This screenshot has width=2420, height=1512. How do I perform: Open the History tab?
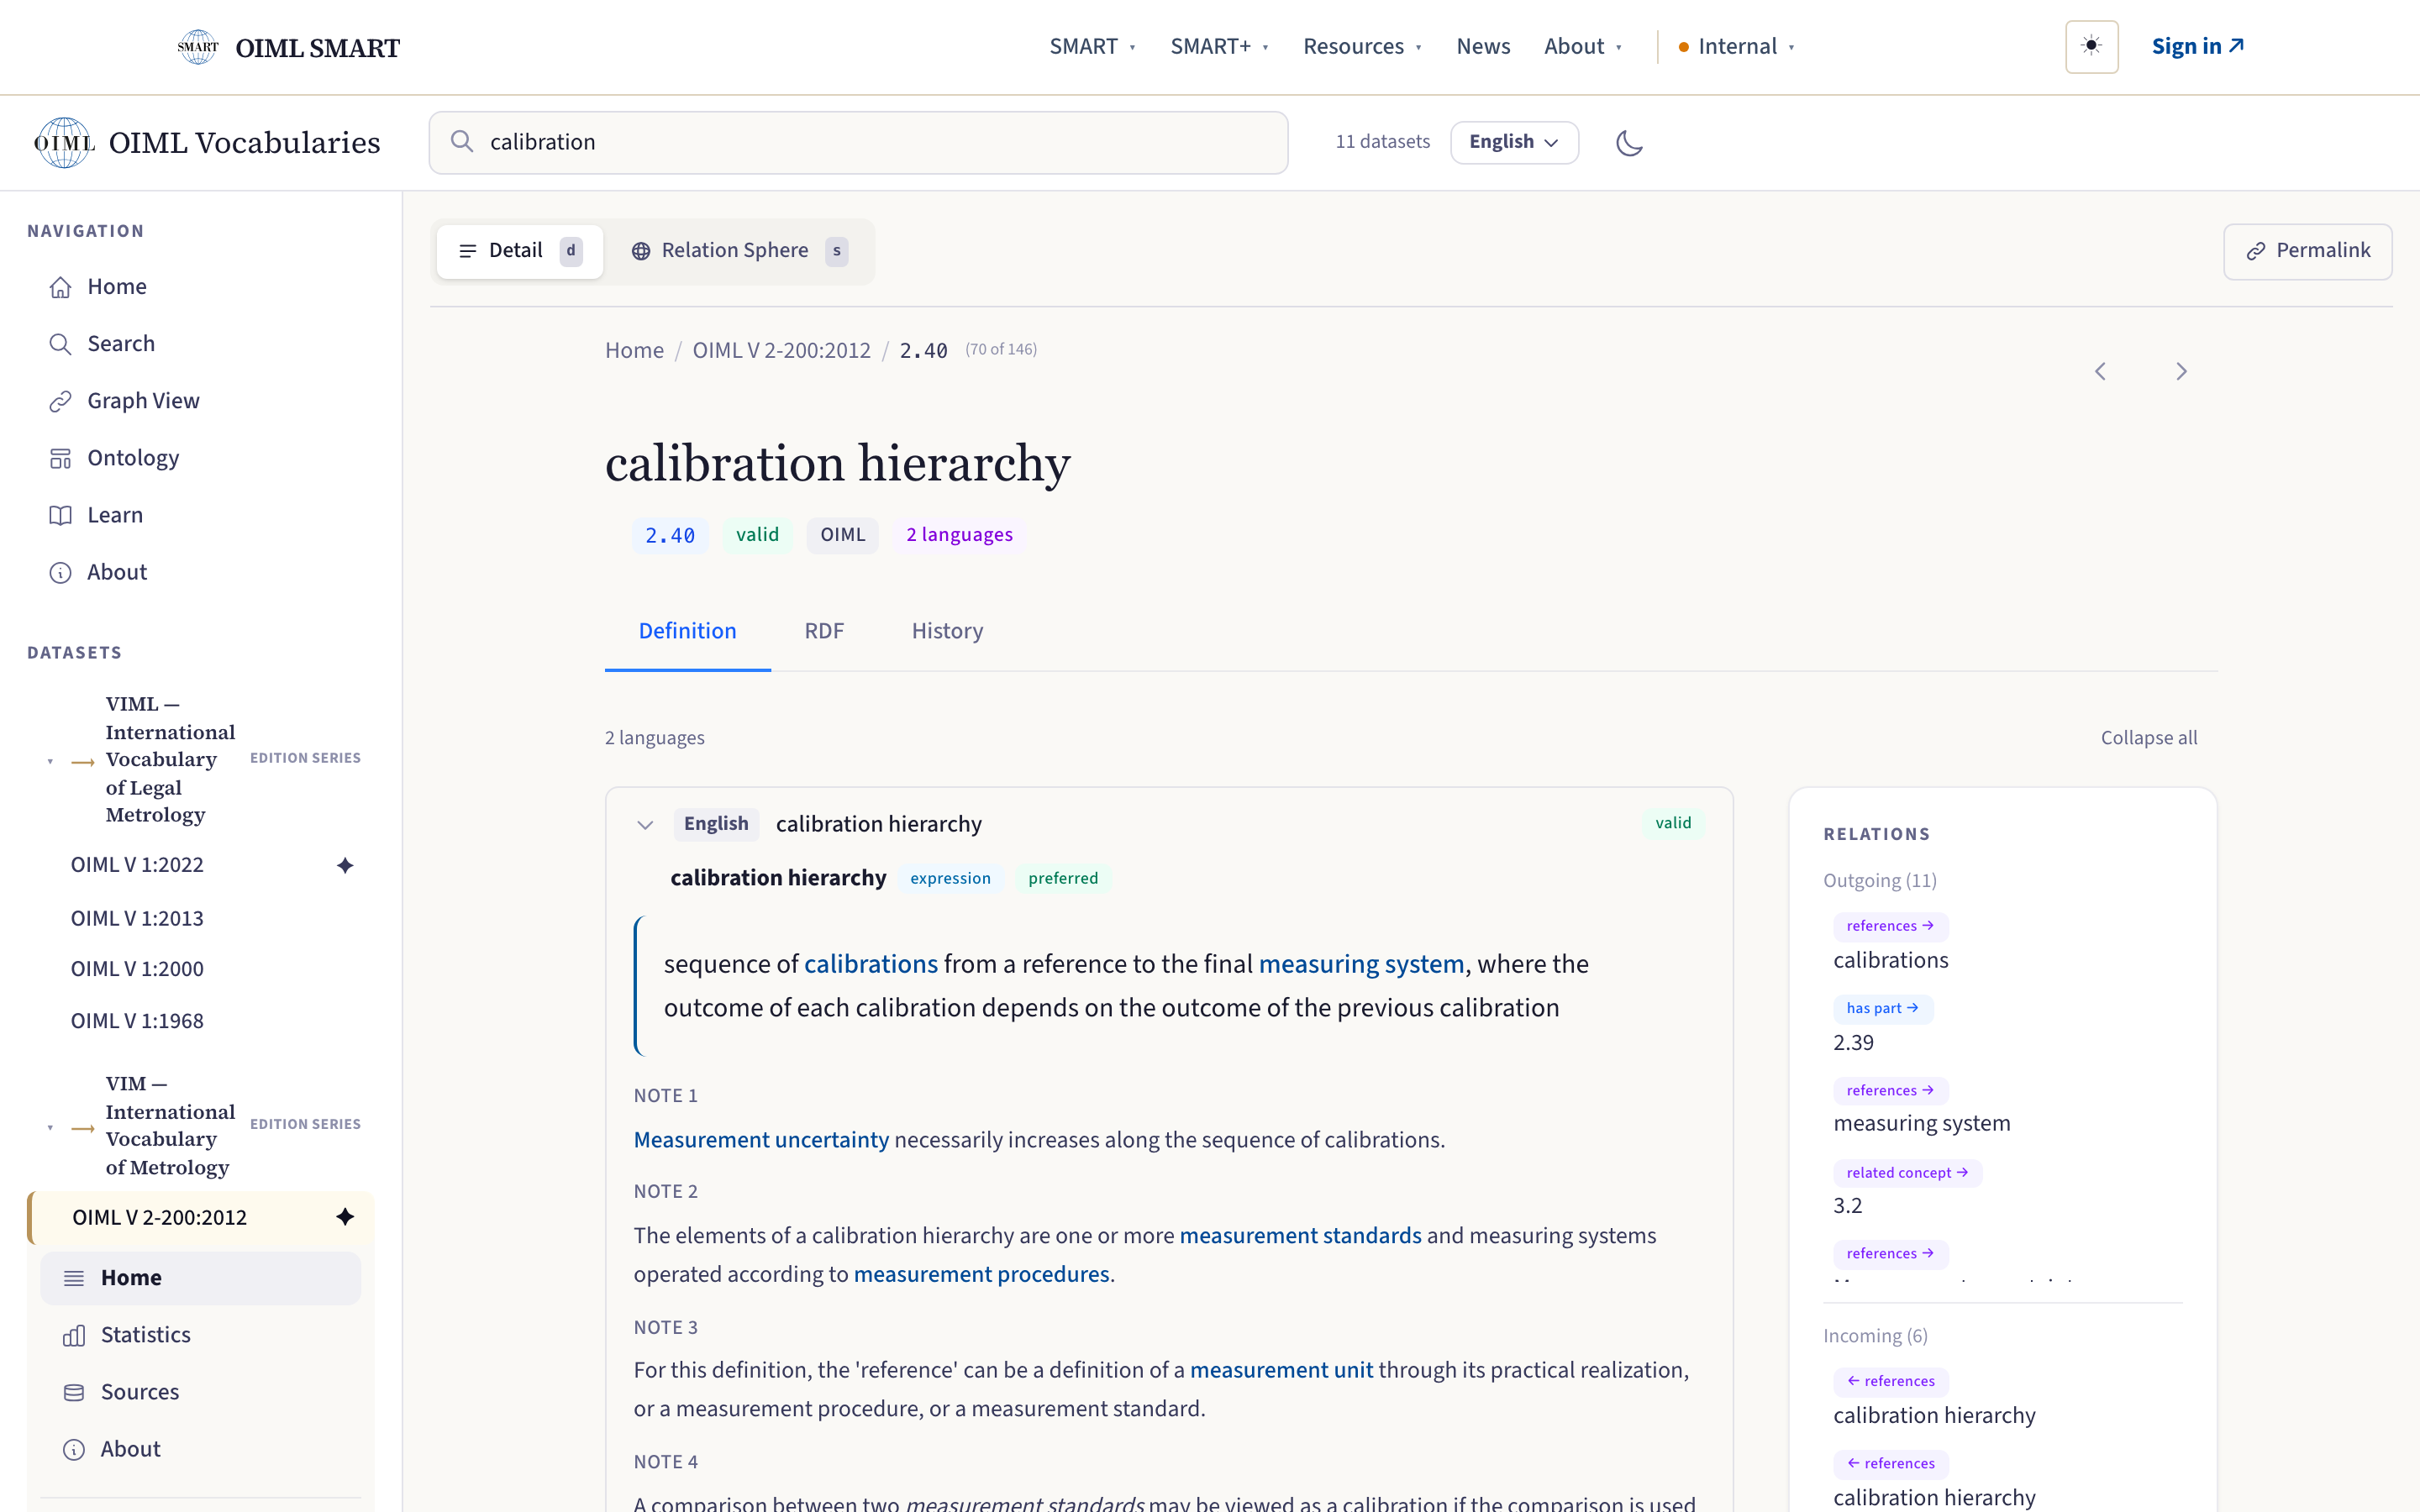tap(947, 631)
